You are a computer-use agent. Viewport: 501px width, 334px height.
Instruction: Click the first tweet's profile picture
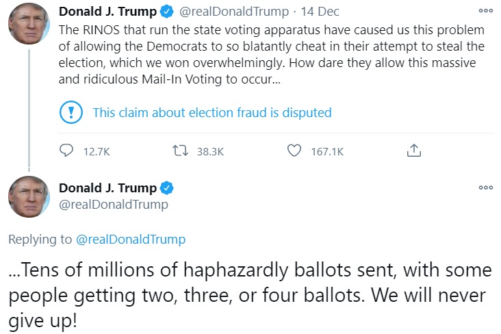coord(29,23)
